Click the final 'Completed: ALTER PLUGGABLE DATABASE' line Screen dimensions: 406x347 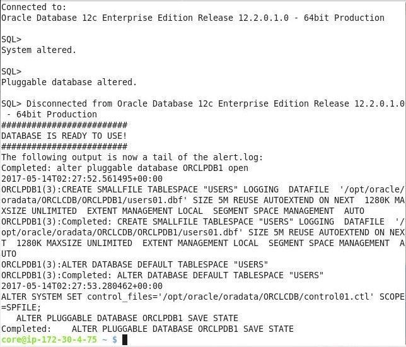click(x=148, y=329)
